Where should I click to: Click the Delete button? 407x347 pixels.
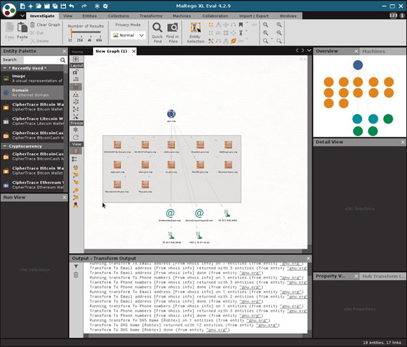[x=39, y=41]
